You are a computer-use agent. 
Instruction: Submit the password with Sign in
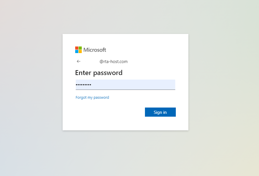point(160,112)
